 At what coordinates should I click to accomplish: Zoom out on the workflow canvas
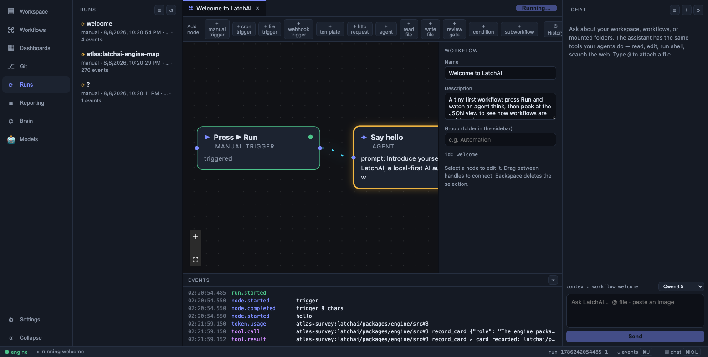coord(195,248)
